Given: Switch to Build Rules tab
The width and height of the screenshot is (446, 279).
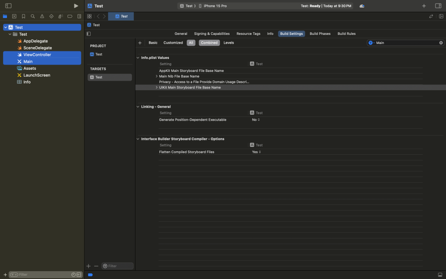Looking at the screenshot, I should (x=346, y=34).
